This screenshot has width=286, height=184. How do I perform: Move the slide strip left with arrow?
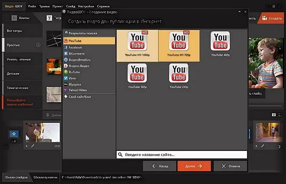[6, 146]
